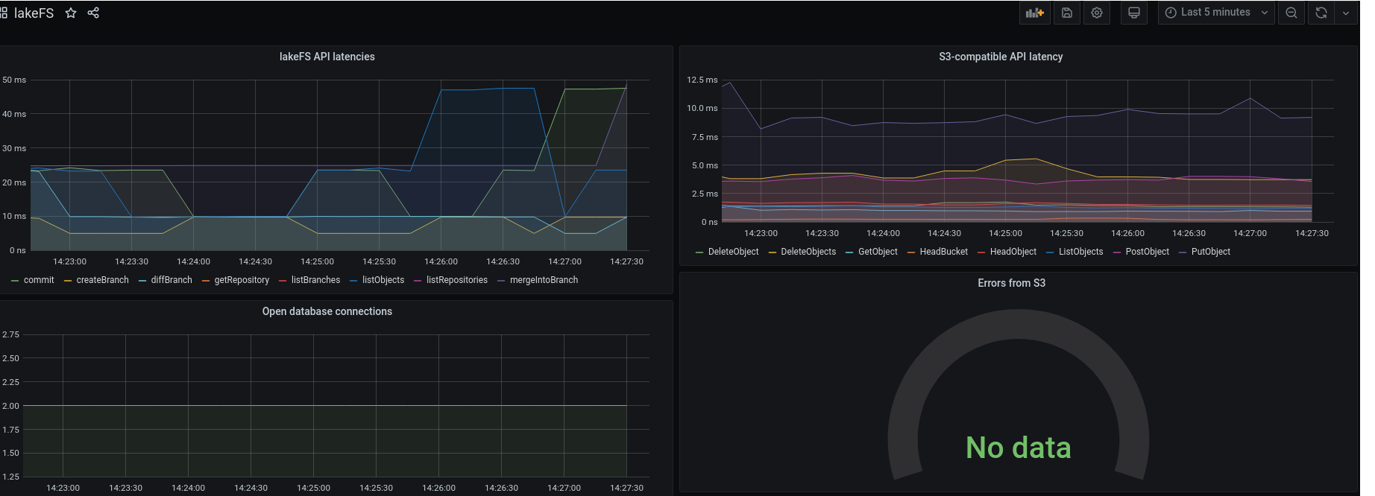Click the createBranch legend color line
The image size is (1375, 496).
tap(68, 281)
